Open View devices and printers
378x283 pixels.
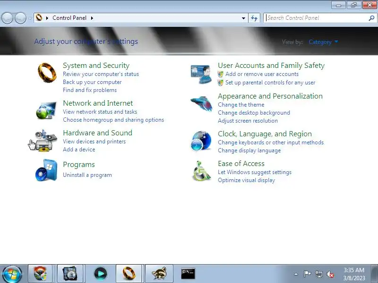coord(94,141)
